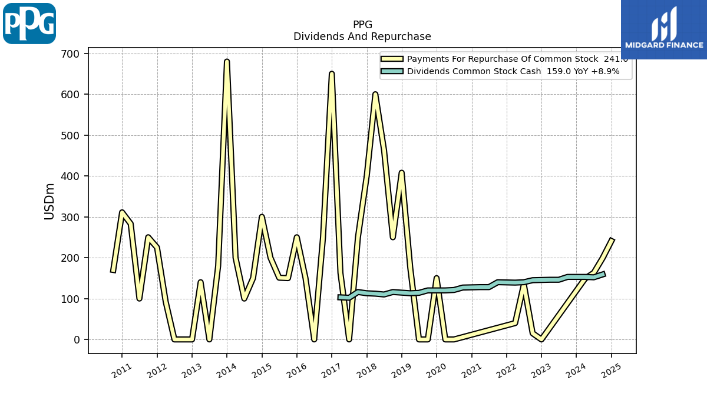Click the PPG logo icon
Image resolution: width=707 pixels, height=397 pixels.
(x=29, y=24)
